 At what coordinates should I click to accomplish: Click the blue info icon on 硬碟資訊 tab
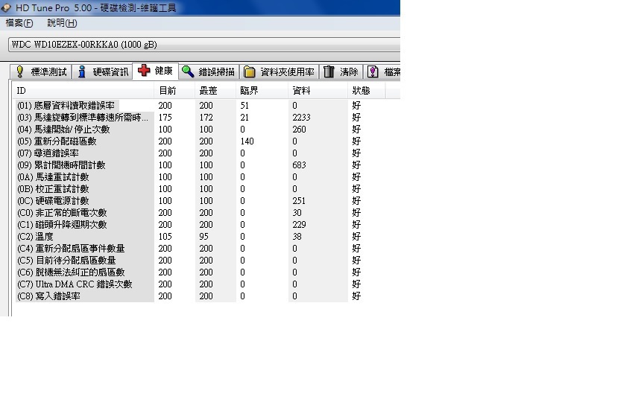81,71
